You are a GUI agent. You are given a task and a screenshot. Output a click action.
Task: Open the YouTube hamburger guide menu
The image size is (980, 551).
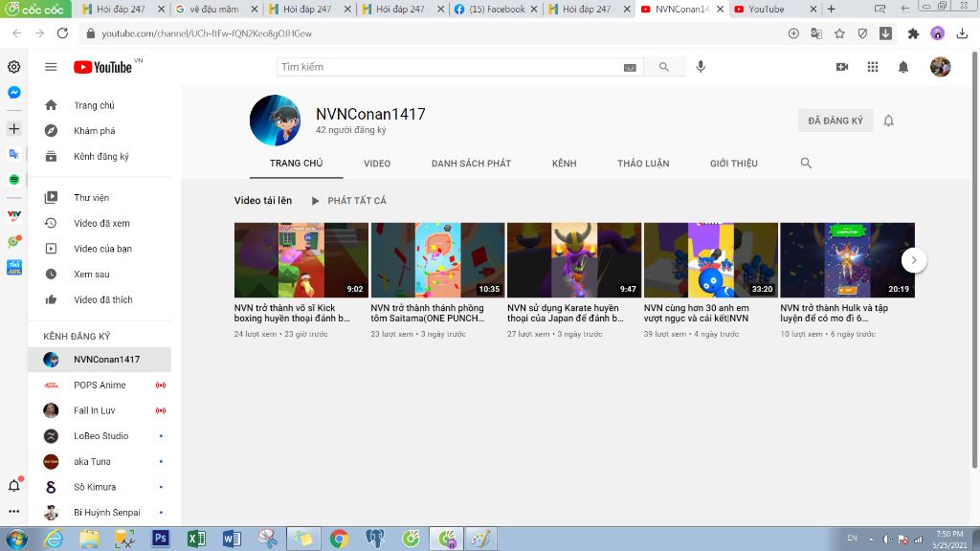click(52, 67)
